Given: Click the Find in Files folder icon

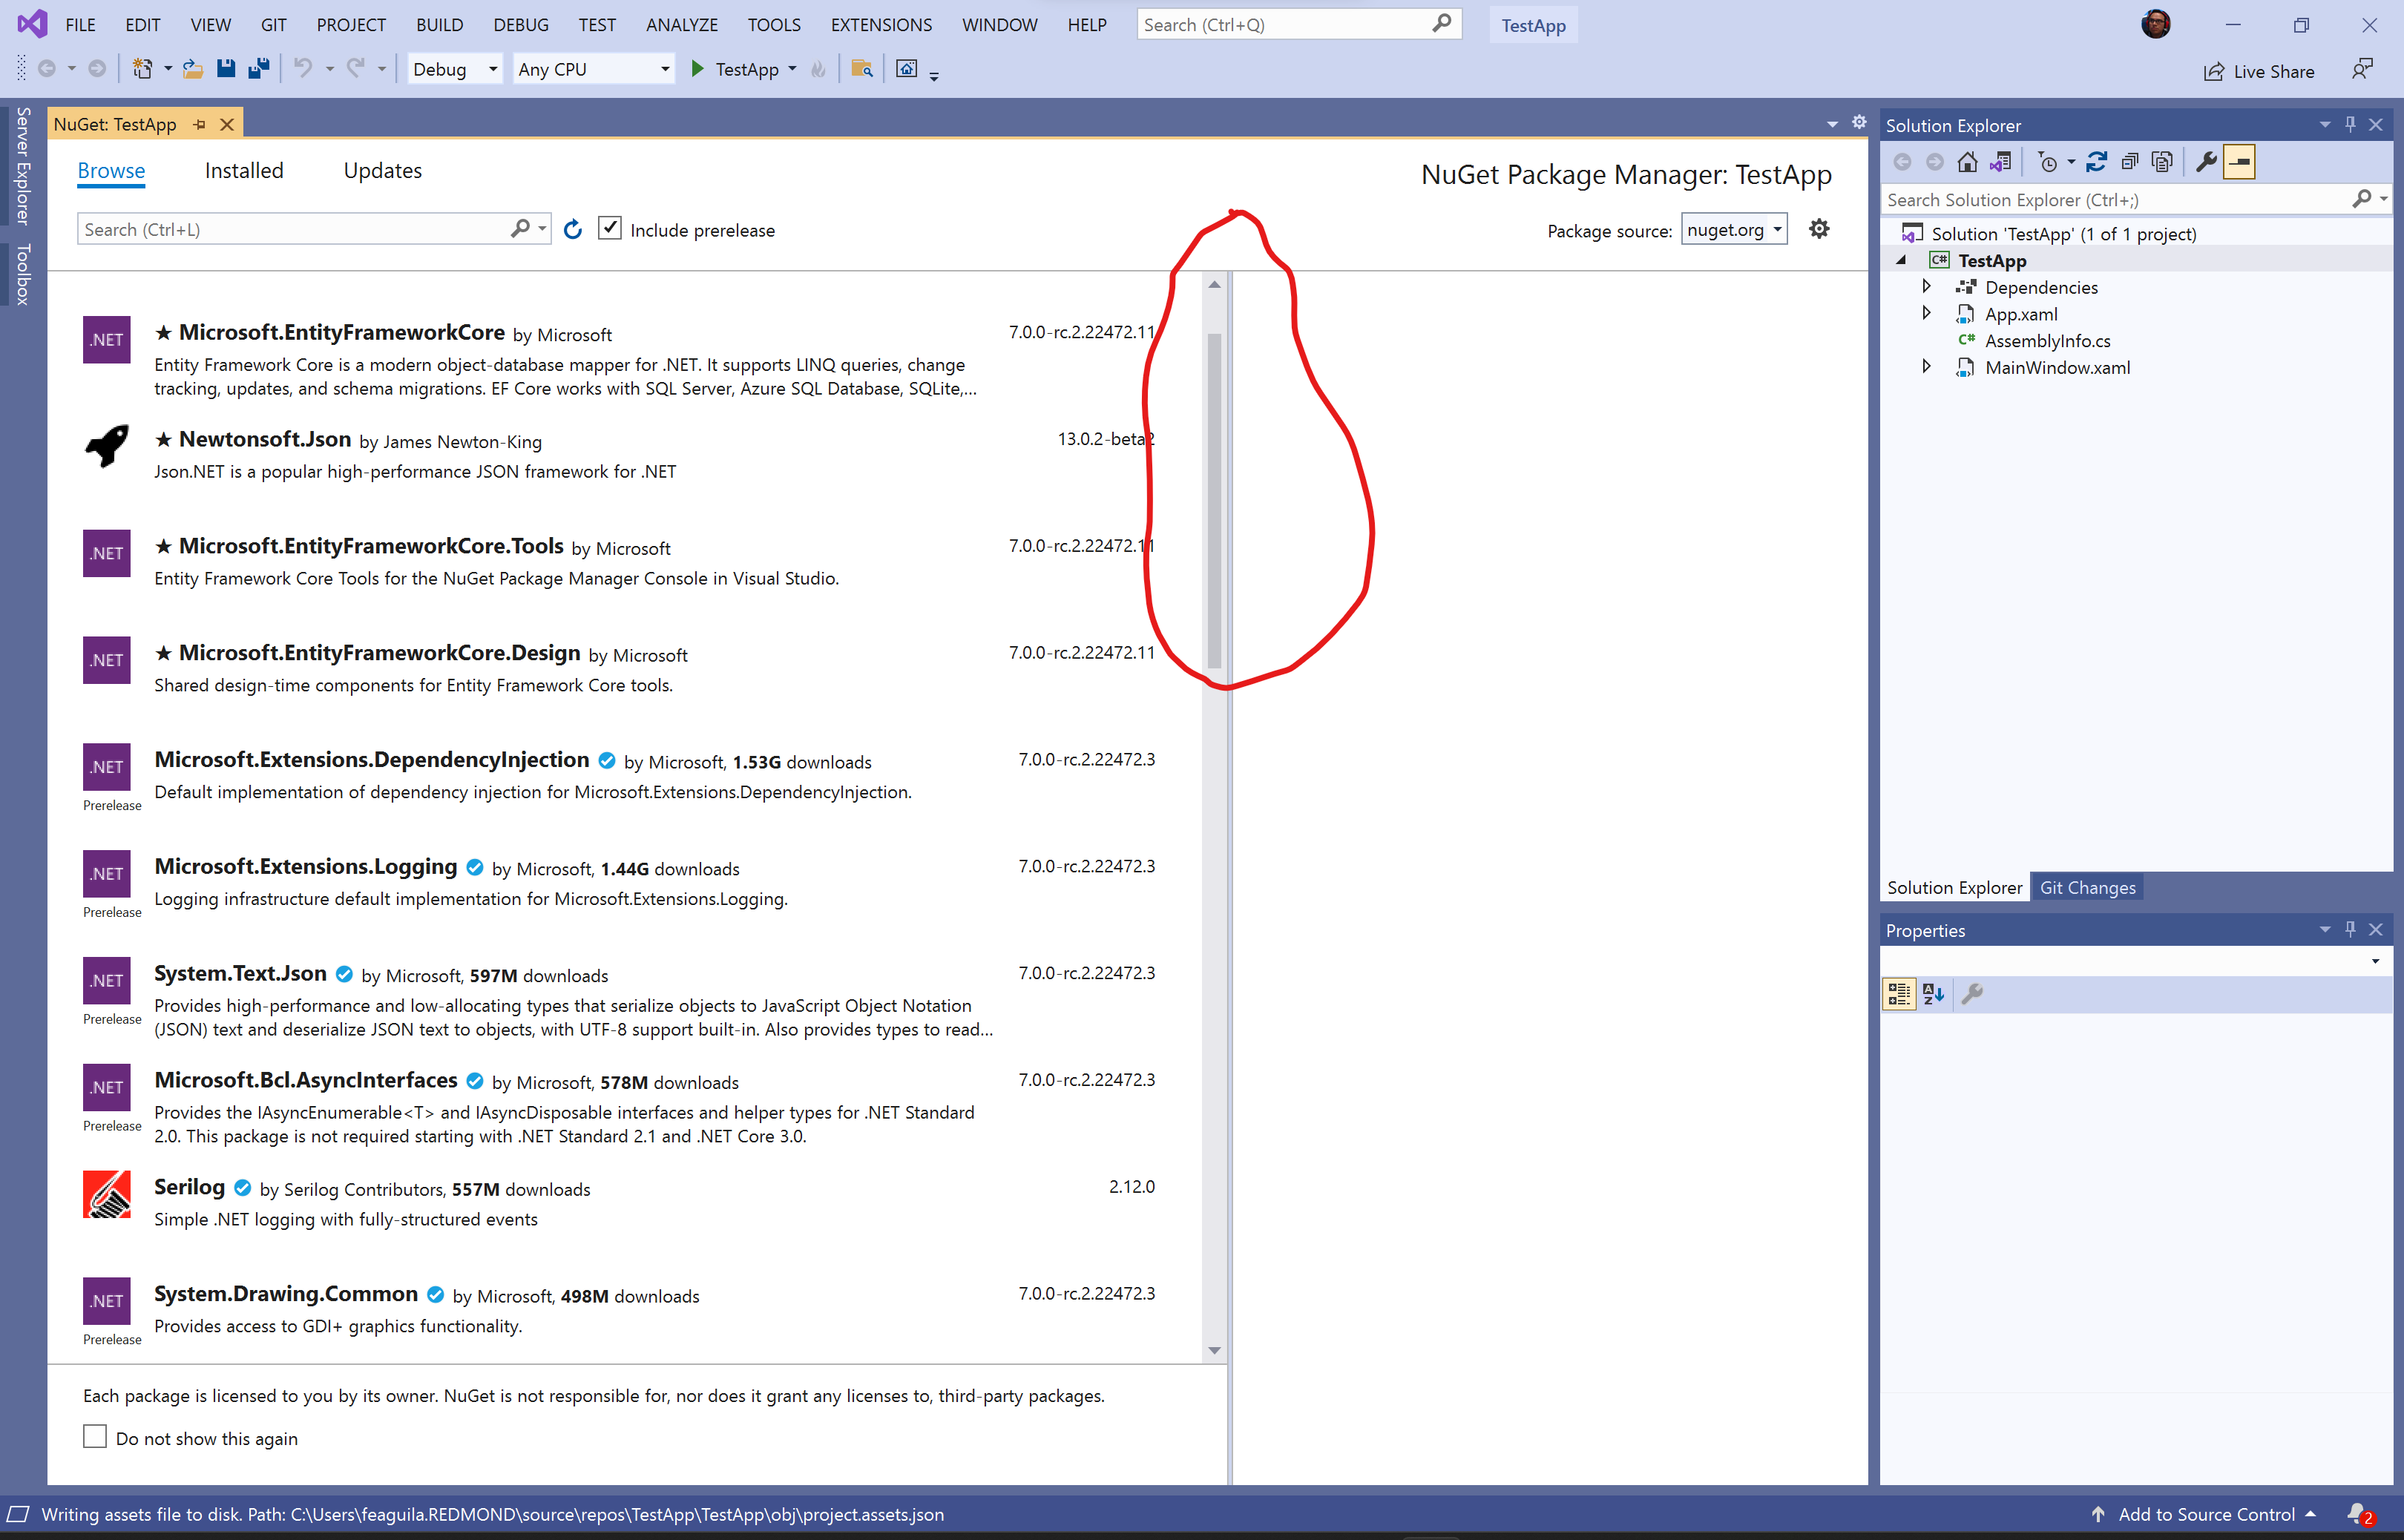Looking at the screenshot, I should [x=862, y=69].
